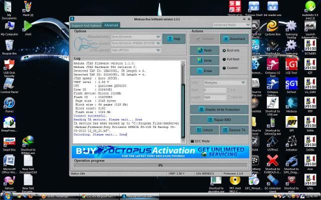Click the Log panel vertical scrollbar
The image size is (321, 200).
183,101
